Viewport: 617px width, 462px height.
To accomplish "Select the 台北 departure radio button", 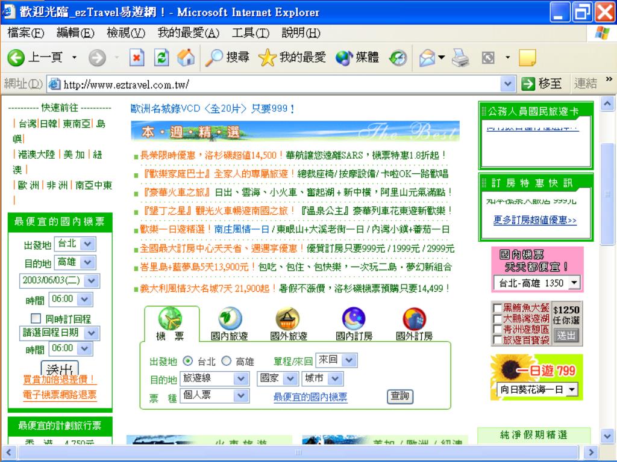I will (x=188, y=361).
